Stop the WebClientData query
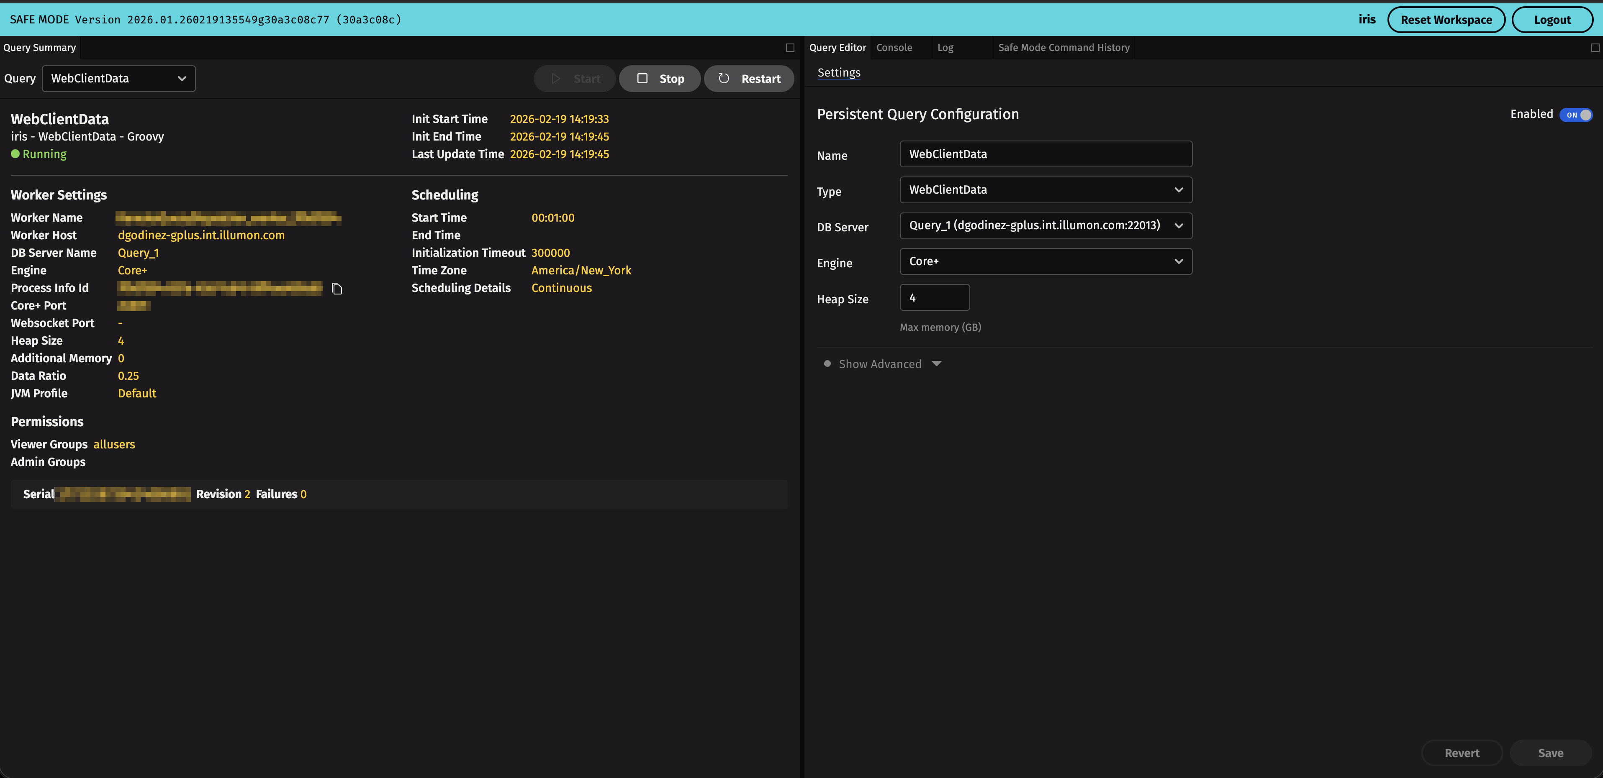Screen dimensions: 1603x778 click(x=660, y=79)
